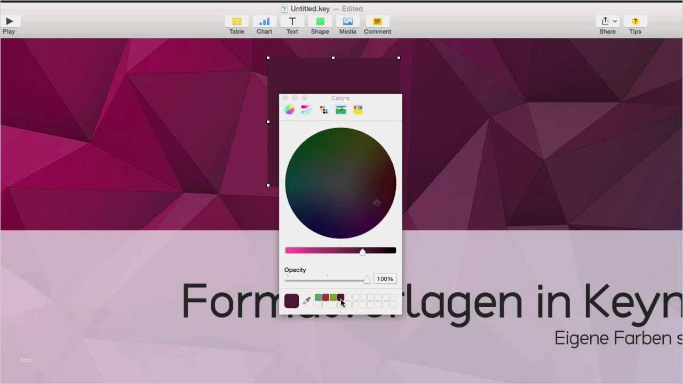The height and width of the screenshot is (384, 683).
Task: Click the current color preview well
Action: pos(291,301)
